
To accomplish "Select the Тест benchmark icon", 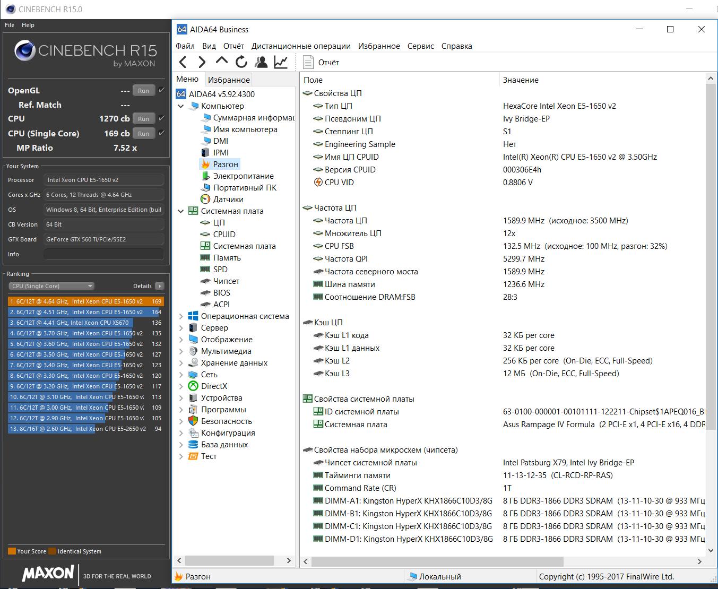I will 193,456.
